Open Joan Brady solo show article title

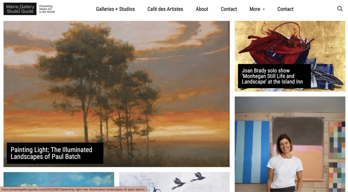click(x=272, y=76)
